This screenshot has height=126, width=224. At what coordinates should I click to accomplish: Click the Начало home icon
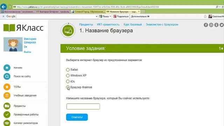(7, 68)
